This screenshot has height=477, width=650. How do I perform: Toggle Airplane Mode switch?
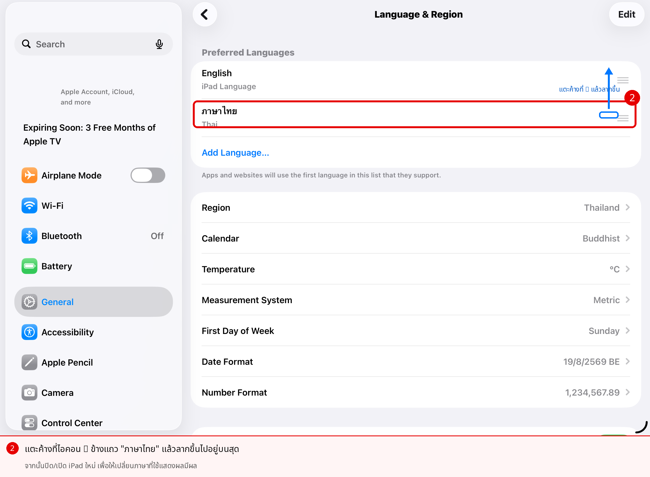(148, 175)
